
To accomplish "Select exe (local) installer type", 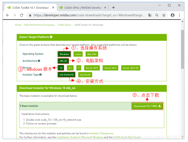I will click(85, 75).
